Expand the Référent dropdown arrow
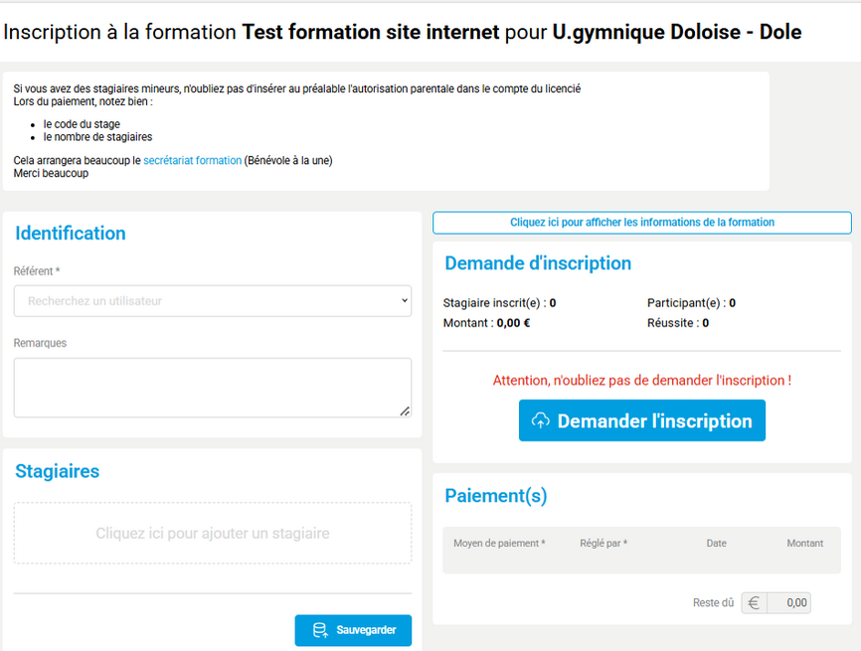The width and height of the screenshot is (861, 651). click(404, 300)
